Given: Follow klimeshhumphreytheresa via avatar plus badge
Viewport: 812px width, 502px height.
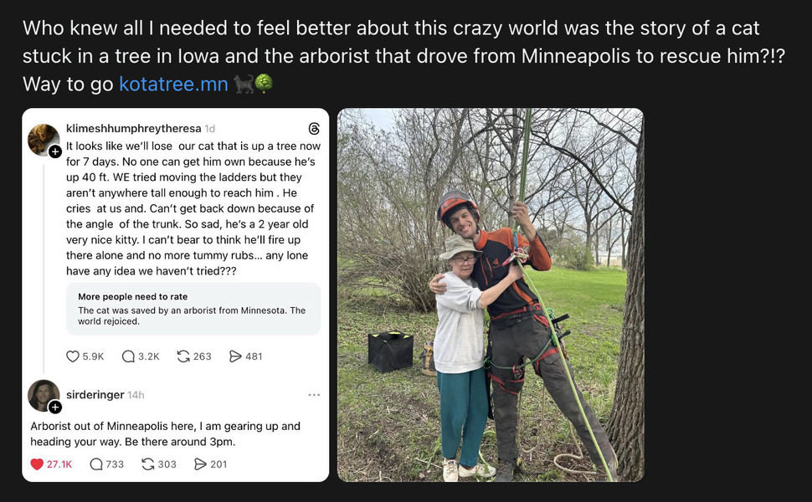Looking at the screenshot, I should click(x=54, y=151).
